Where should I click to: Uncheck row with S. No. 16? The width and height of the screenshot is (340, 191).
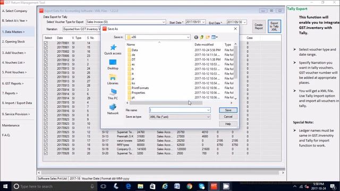click(46, 51)
